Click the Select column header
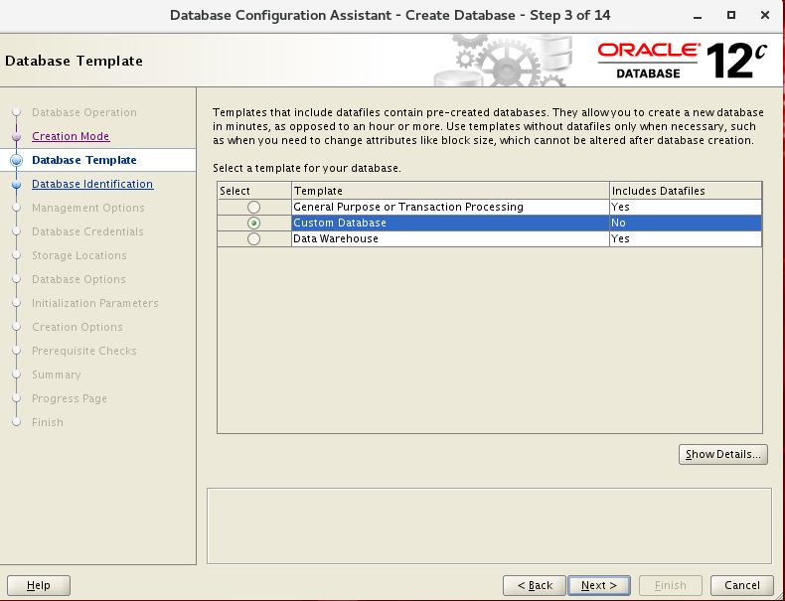This screenshot has width=785, height=601. tap(254, 191)
